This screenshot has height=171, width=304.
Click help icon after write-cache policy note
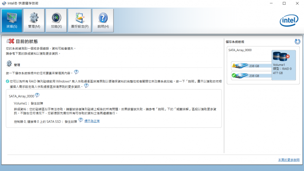click(86, 85)
